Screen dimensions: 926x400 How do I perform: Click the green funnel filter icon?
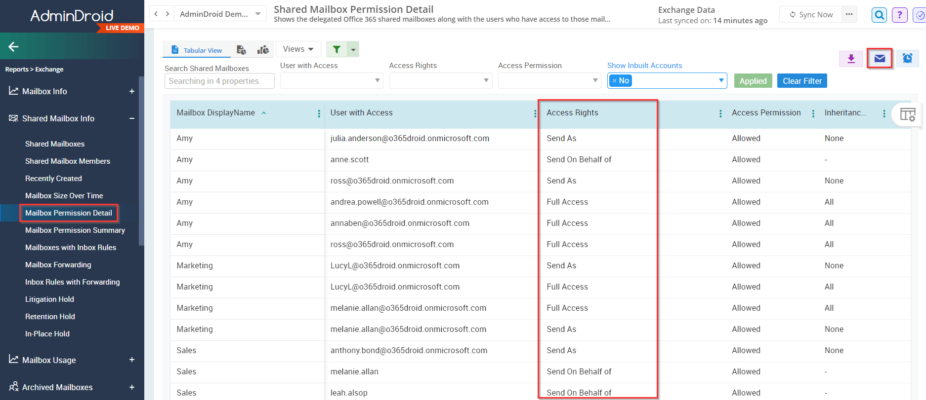coord(337,49)
